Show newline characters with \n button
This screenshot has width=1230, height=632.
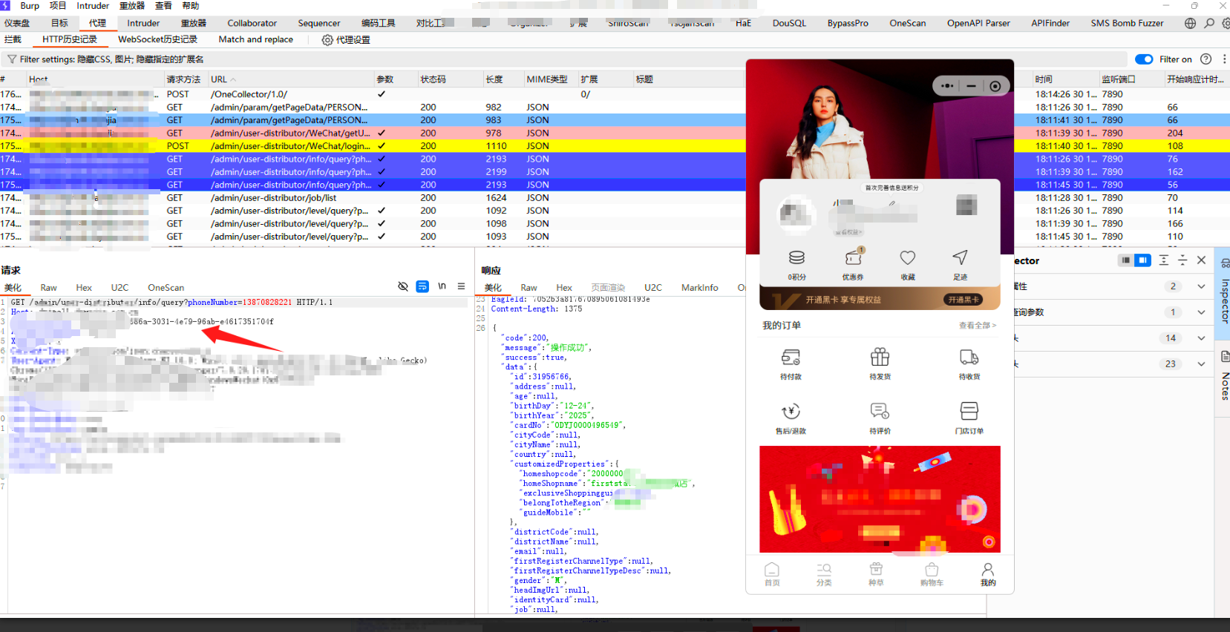coord(442,286)
